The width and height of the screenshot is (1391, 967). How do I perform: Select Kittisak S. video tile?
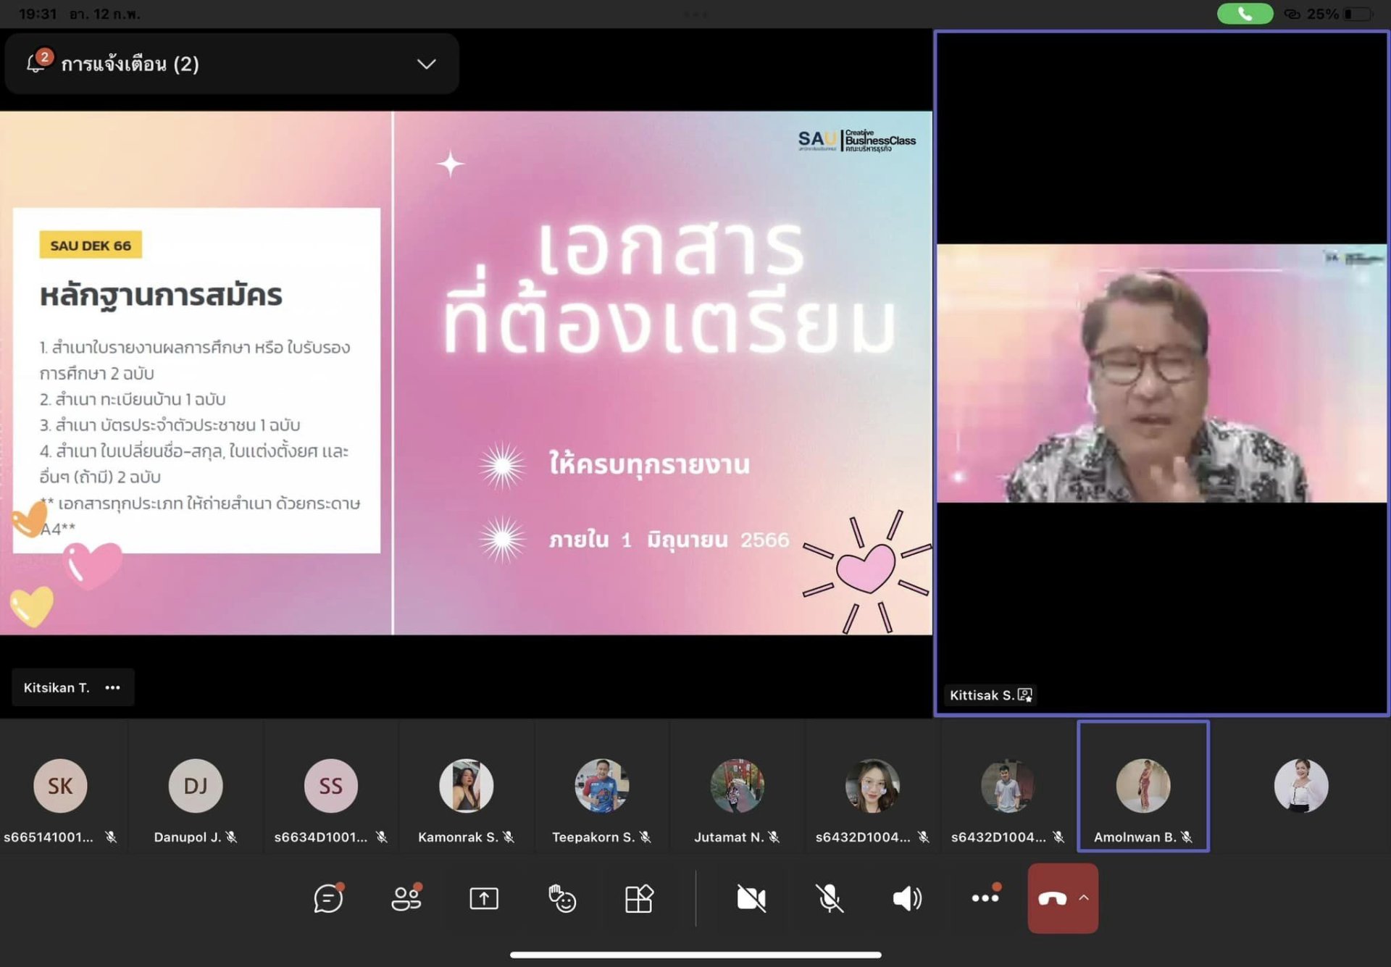[1161, 373]
